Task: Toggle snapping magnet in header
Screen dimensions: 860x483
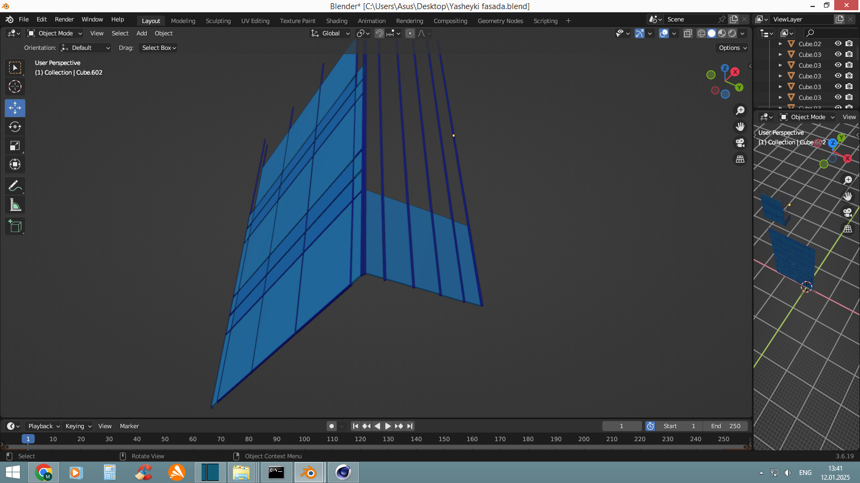Action: (379, 33)
